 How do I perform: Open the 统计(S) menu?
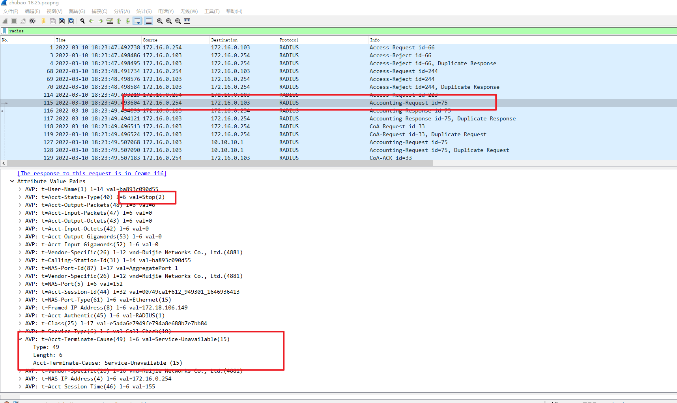[144, 11]
